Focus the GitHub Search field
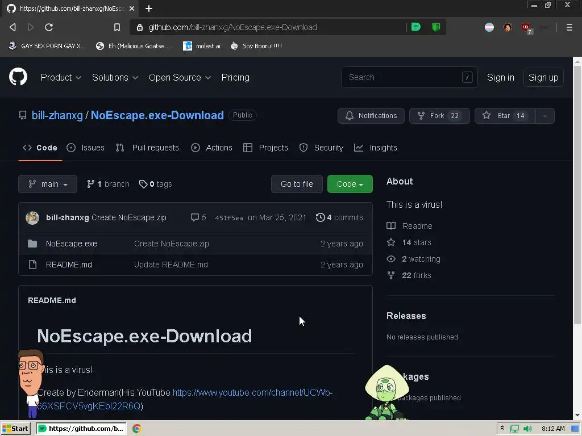 [x=409, y=77]
